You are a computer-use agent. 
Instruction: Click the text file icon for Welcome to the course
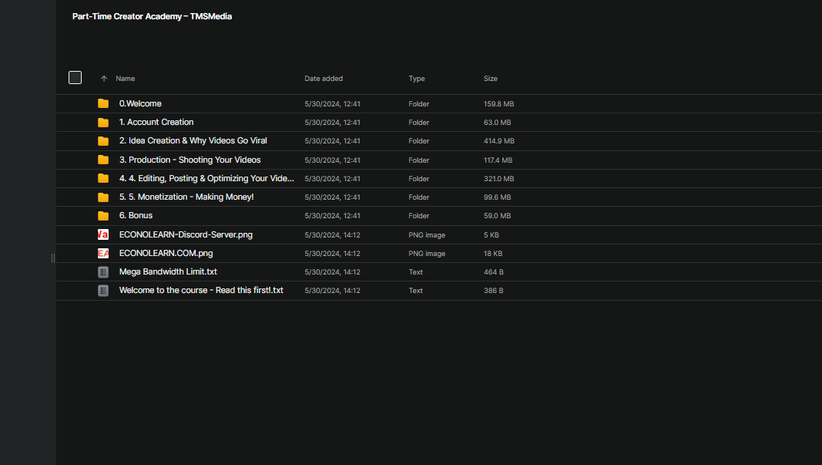103,291
